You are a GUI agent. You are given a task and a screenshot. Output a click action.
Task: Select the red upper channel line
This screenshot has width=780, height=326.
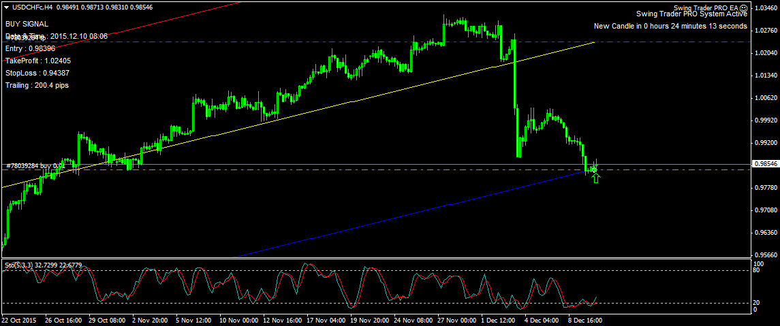(x=136, y=27)
